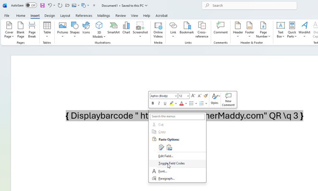Open the font name dropdown
The width and height of the screenshot is (318, 191).
coord(176,96)
